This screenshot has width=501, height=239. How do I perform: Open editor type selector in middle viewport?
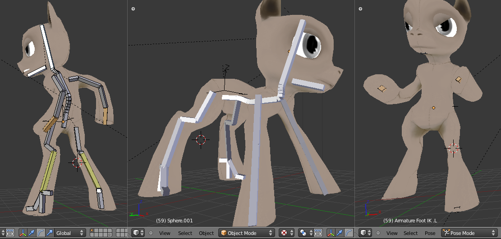(138, 233)
